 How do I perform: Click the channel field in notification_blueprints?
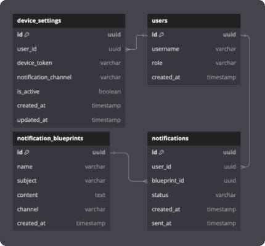point(61,209)
